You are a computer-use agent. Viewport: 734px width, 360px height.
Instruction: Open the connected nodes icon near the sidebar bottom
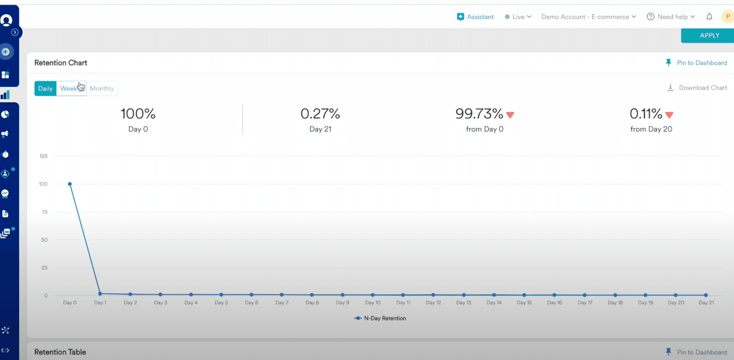[x=5, y=330]
